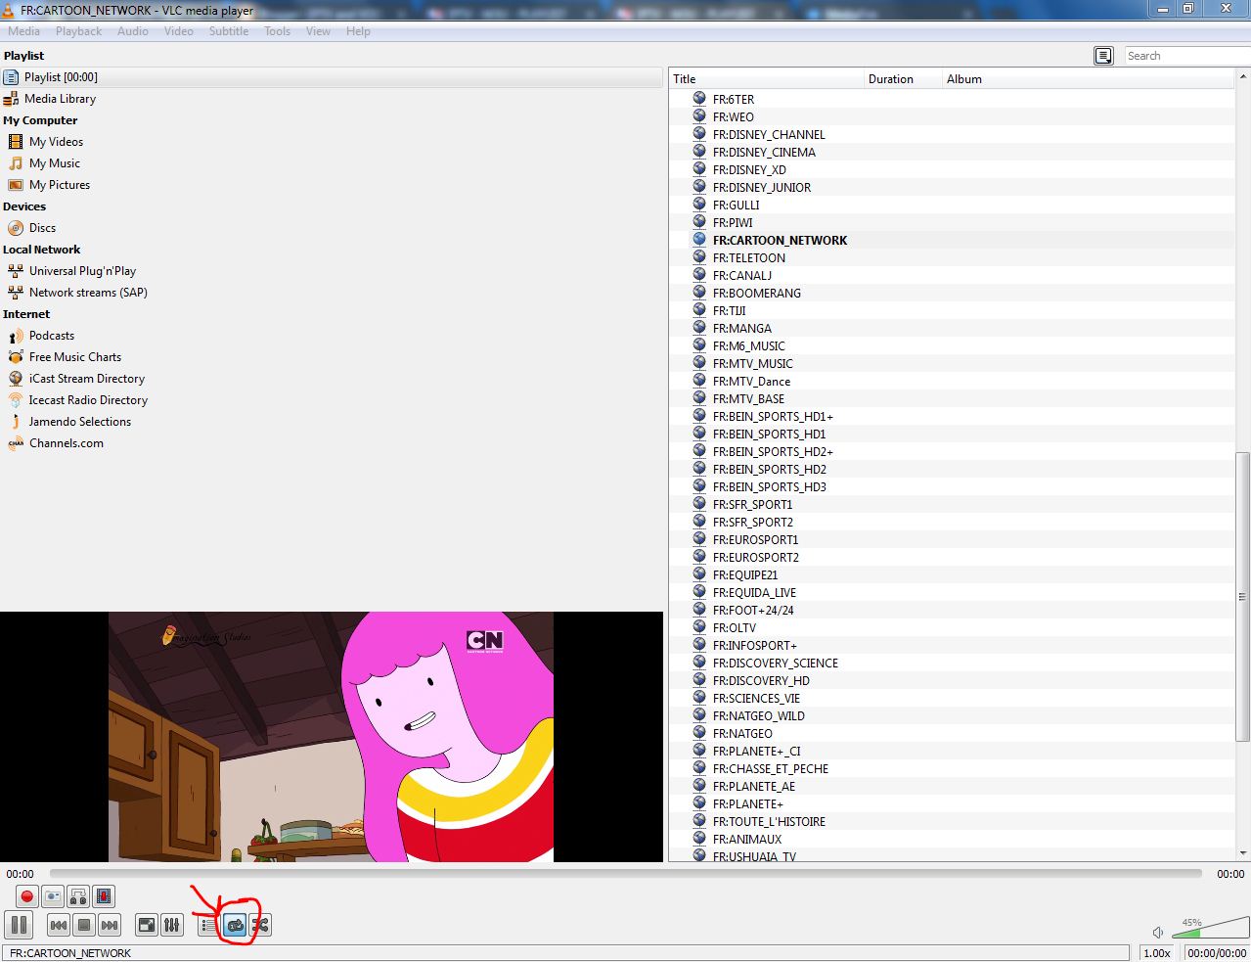Image resolution: width=1251 pixels, height=962 pixels.
Task: Select Network streams (SAP) entry
Action: [x=88, y=293]
